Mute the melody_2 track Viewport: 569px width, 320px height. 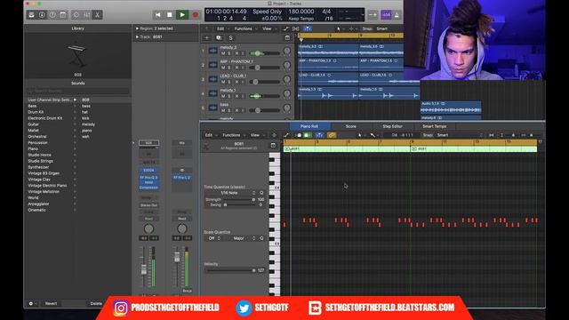223,53
